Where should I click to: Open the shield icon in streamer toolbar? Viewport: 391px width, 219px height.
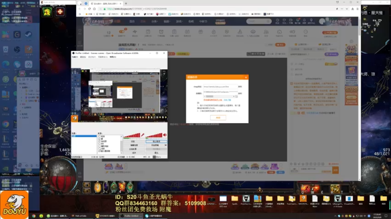click(x=227, y=32)
